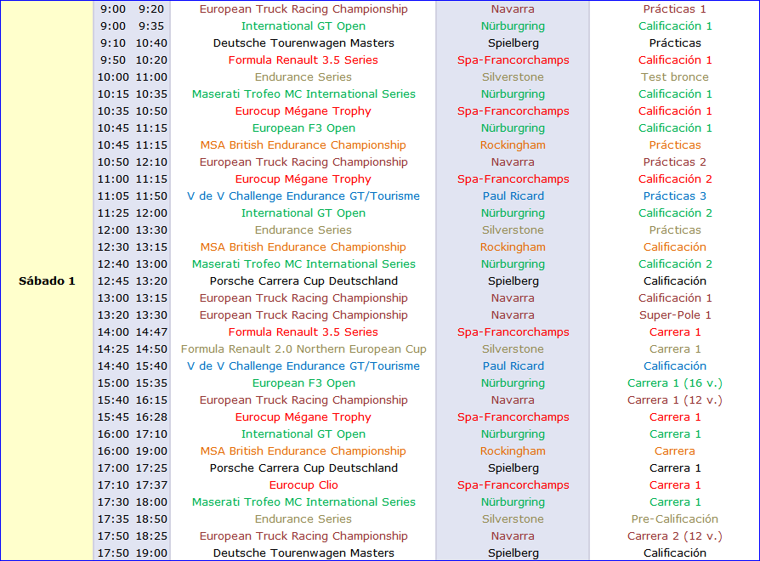The height and width of the screenshot is (561, 760).
Task: Click the 'Sábado 1' day cell
Action: [x=47, y=281]
